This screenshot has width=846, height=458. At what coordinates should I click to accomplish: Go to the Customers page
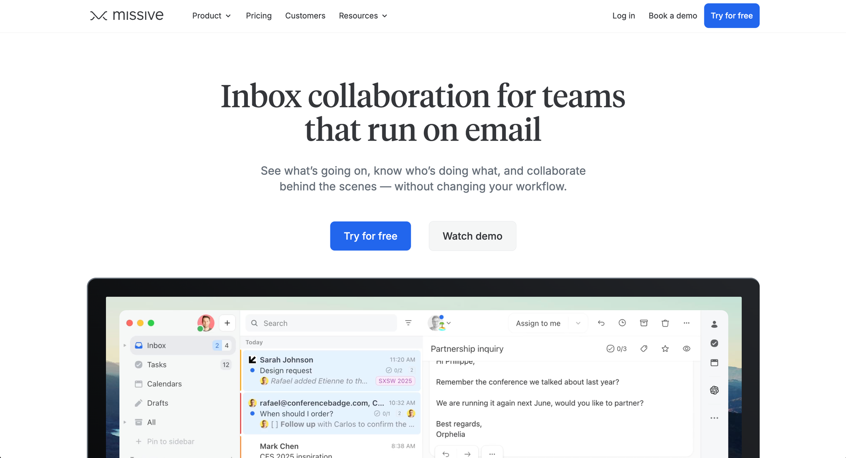pyautogui.click(x=305, y=16)
